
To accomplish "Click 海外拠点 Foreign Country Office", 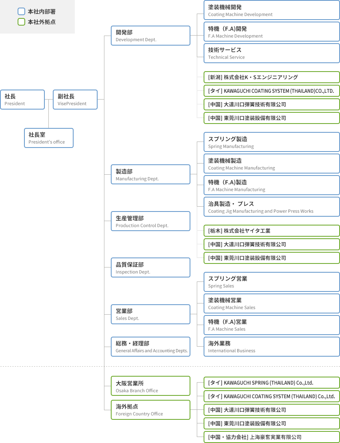I will (151, 410).
